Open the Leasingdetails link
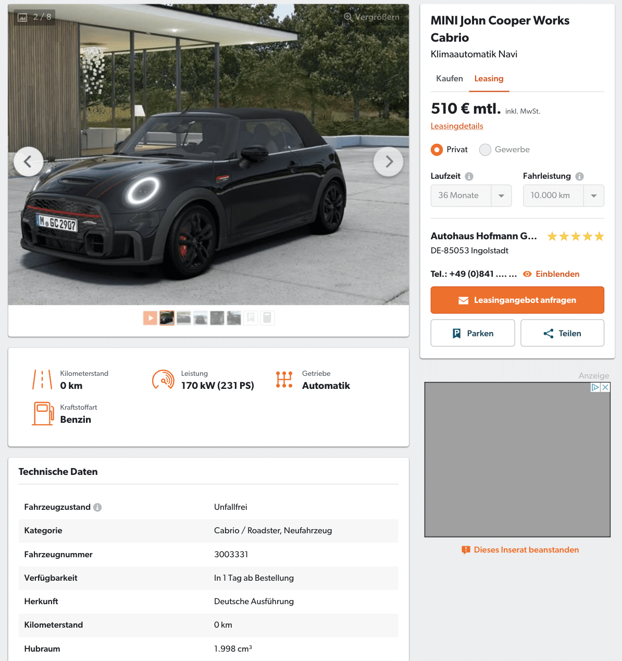Image resolution: width=622 pixels, height=661 pixels. pos(457,126)
